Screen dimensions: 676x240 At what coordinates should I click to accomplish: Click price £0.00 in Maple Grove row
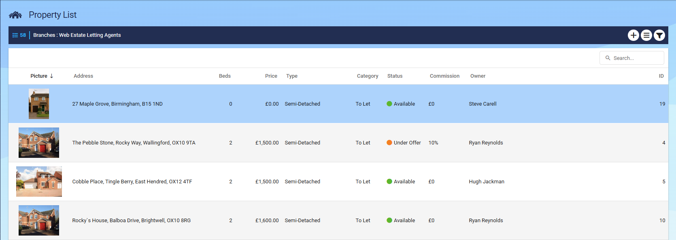pyautogui.click(x=272, y=104)
